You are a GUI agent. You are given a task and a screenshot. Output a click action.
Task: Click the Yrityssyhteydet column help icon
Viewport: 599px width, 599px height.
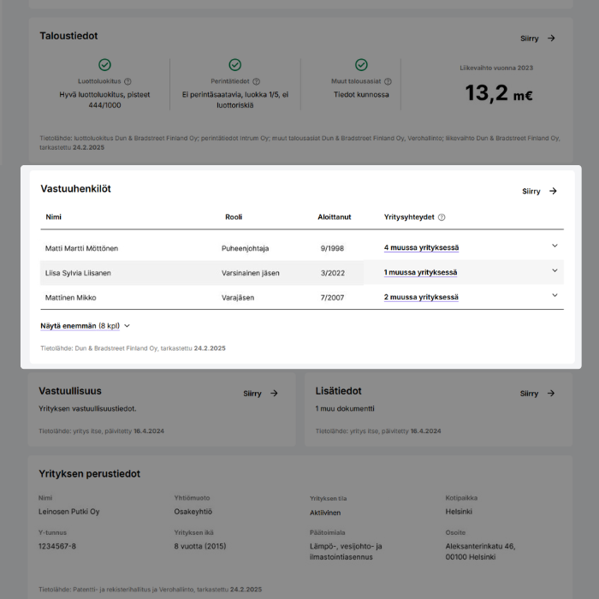pyautogui.click(x=442, y=217)
